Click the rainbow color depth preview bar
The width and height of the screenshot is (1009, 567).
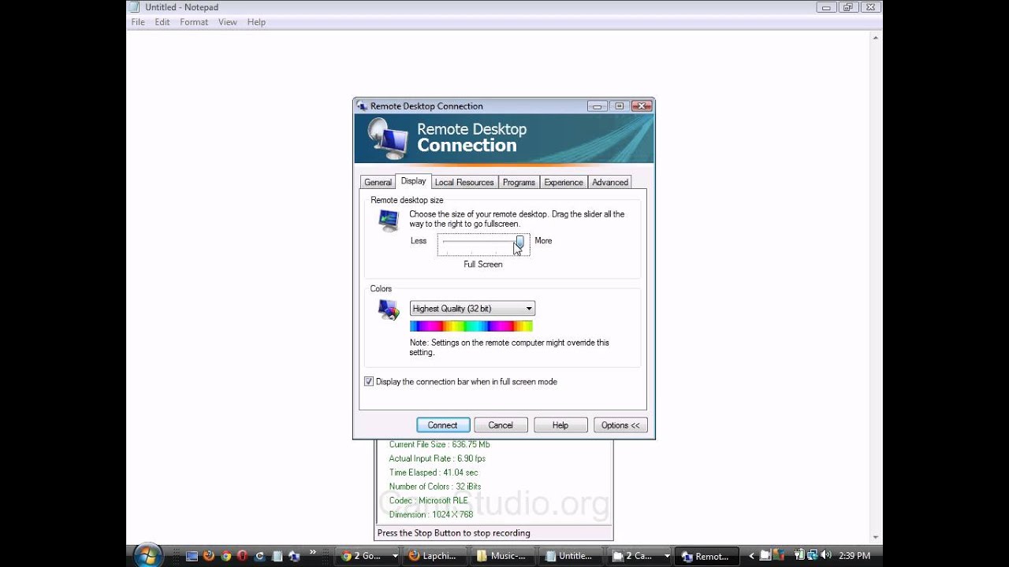pyautogui.click(x=471, y=326)
